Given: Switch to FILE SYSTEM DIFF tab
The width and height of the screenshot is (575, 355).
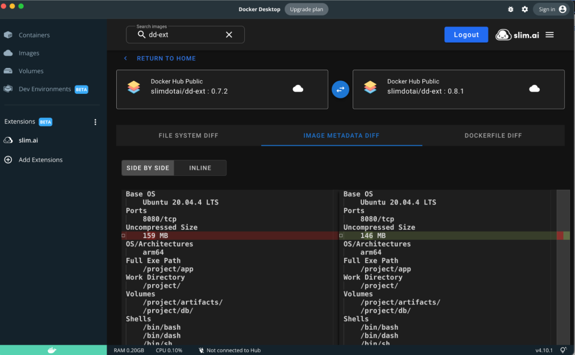Looking at the screenshot, I should pos(189,135).
